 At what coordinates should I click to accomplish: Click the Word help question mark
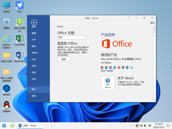click(129, 18)
